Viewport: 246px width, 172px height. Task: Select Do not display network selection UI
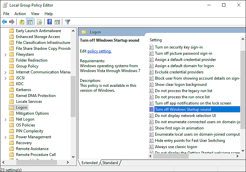[x=185, y=116]
